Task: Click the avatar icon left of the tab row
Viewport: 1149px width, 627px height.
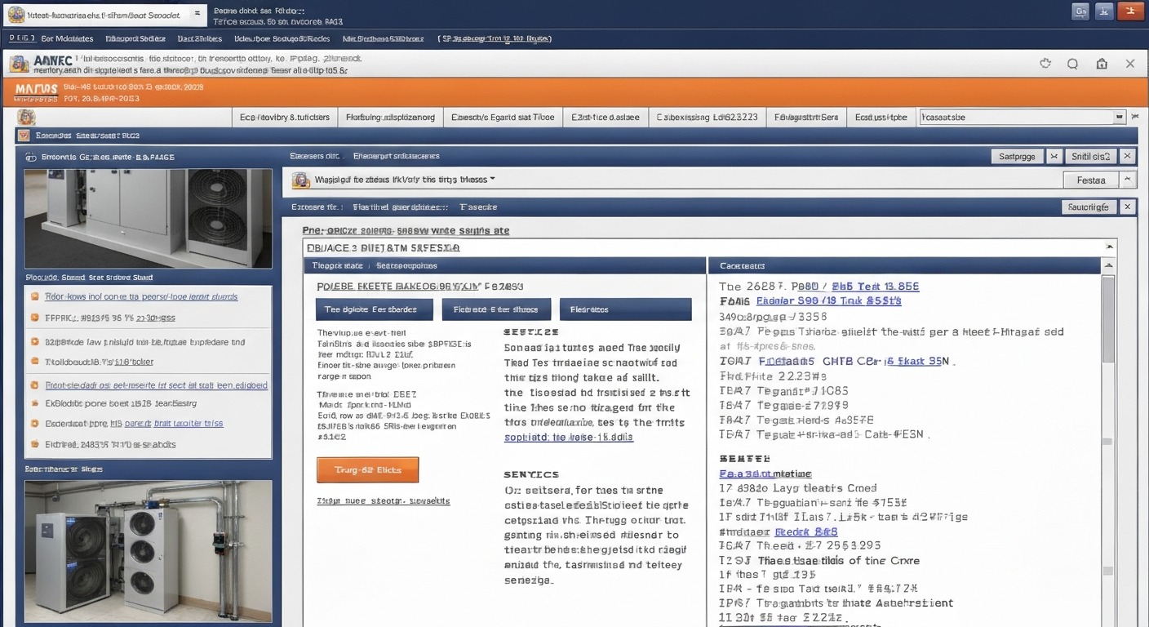Action: pos(26,117)
